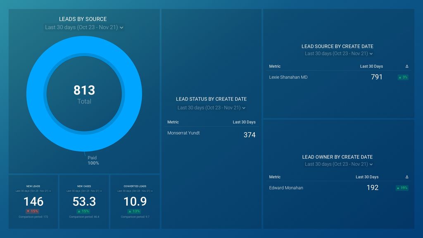This screenshot has width=423, height=238.
Task: Click Comparison period 9.7 text
Action: click(135, 217)
